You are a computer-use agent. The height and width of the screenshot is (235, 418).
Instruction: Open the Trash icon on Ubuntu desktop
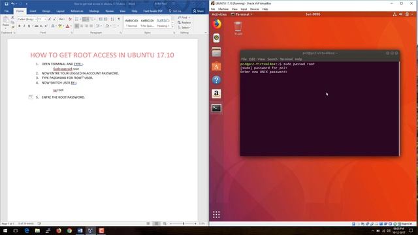pos(238,28)
